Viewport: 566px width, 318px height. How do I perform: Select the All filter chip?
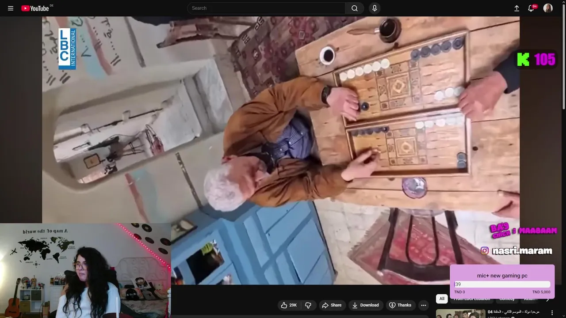[442, 299]
